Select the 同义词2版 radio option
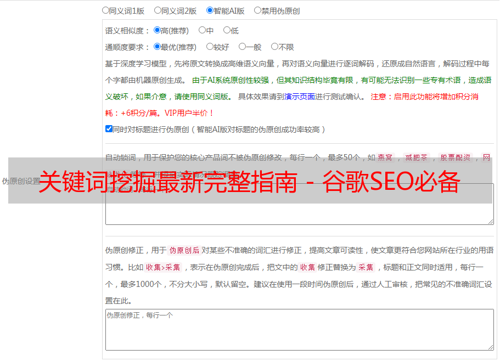 [158, 10]
